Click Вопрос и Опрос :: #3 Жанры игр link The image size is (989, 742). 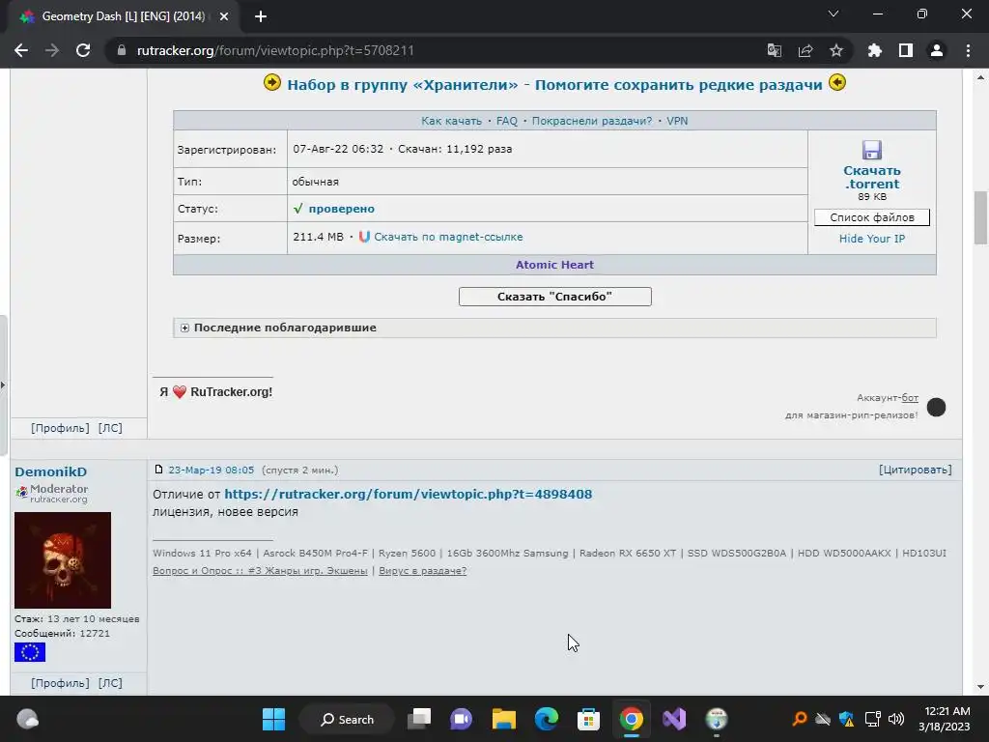point(260,570)
